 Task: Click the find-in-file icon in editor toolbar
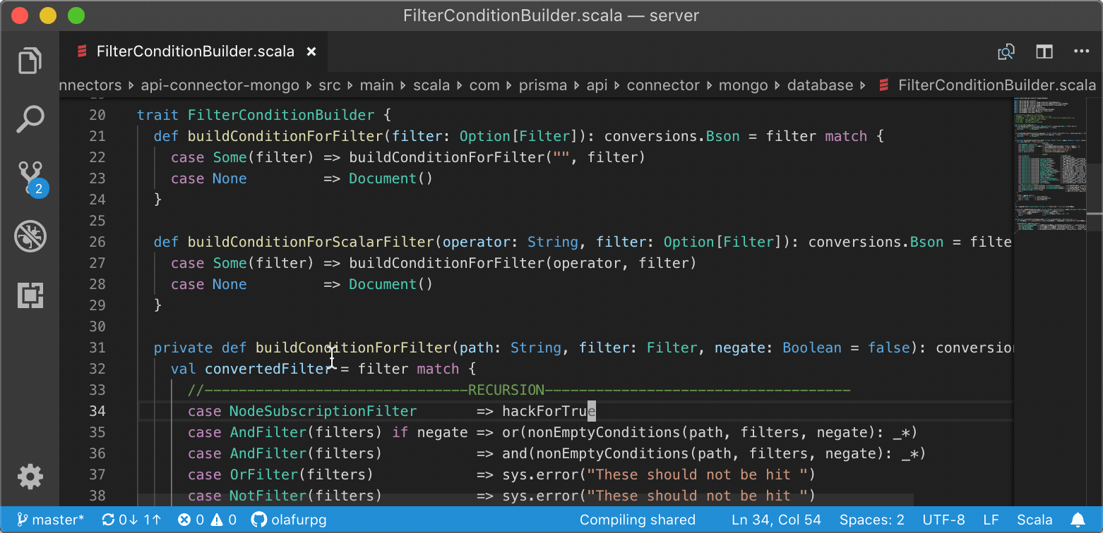pos(1006,51)
